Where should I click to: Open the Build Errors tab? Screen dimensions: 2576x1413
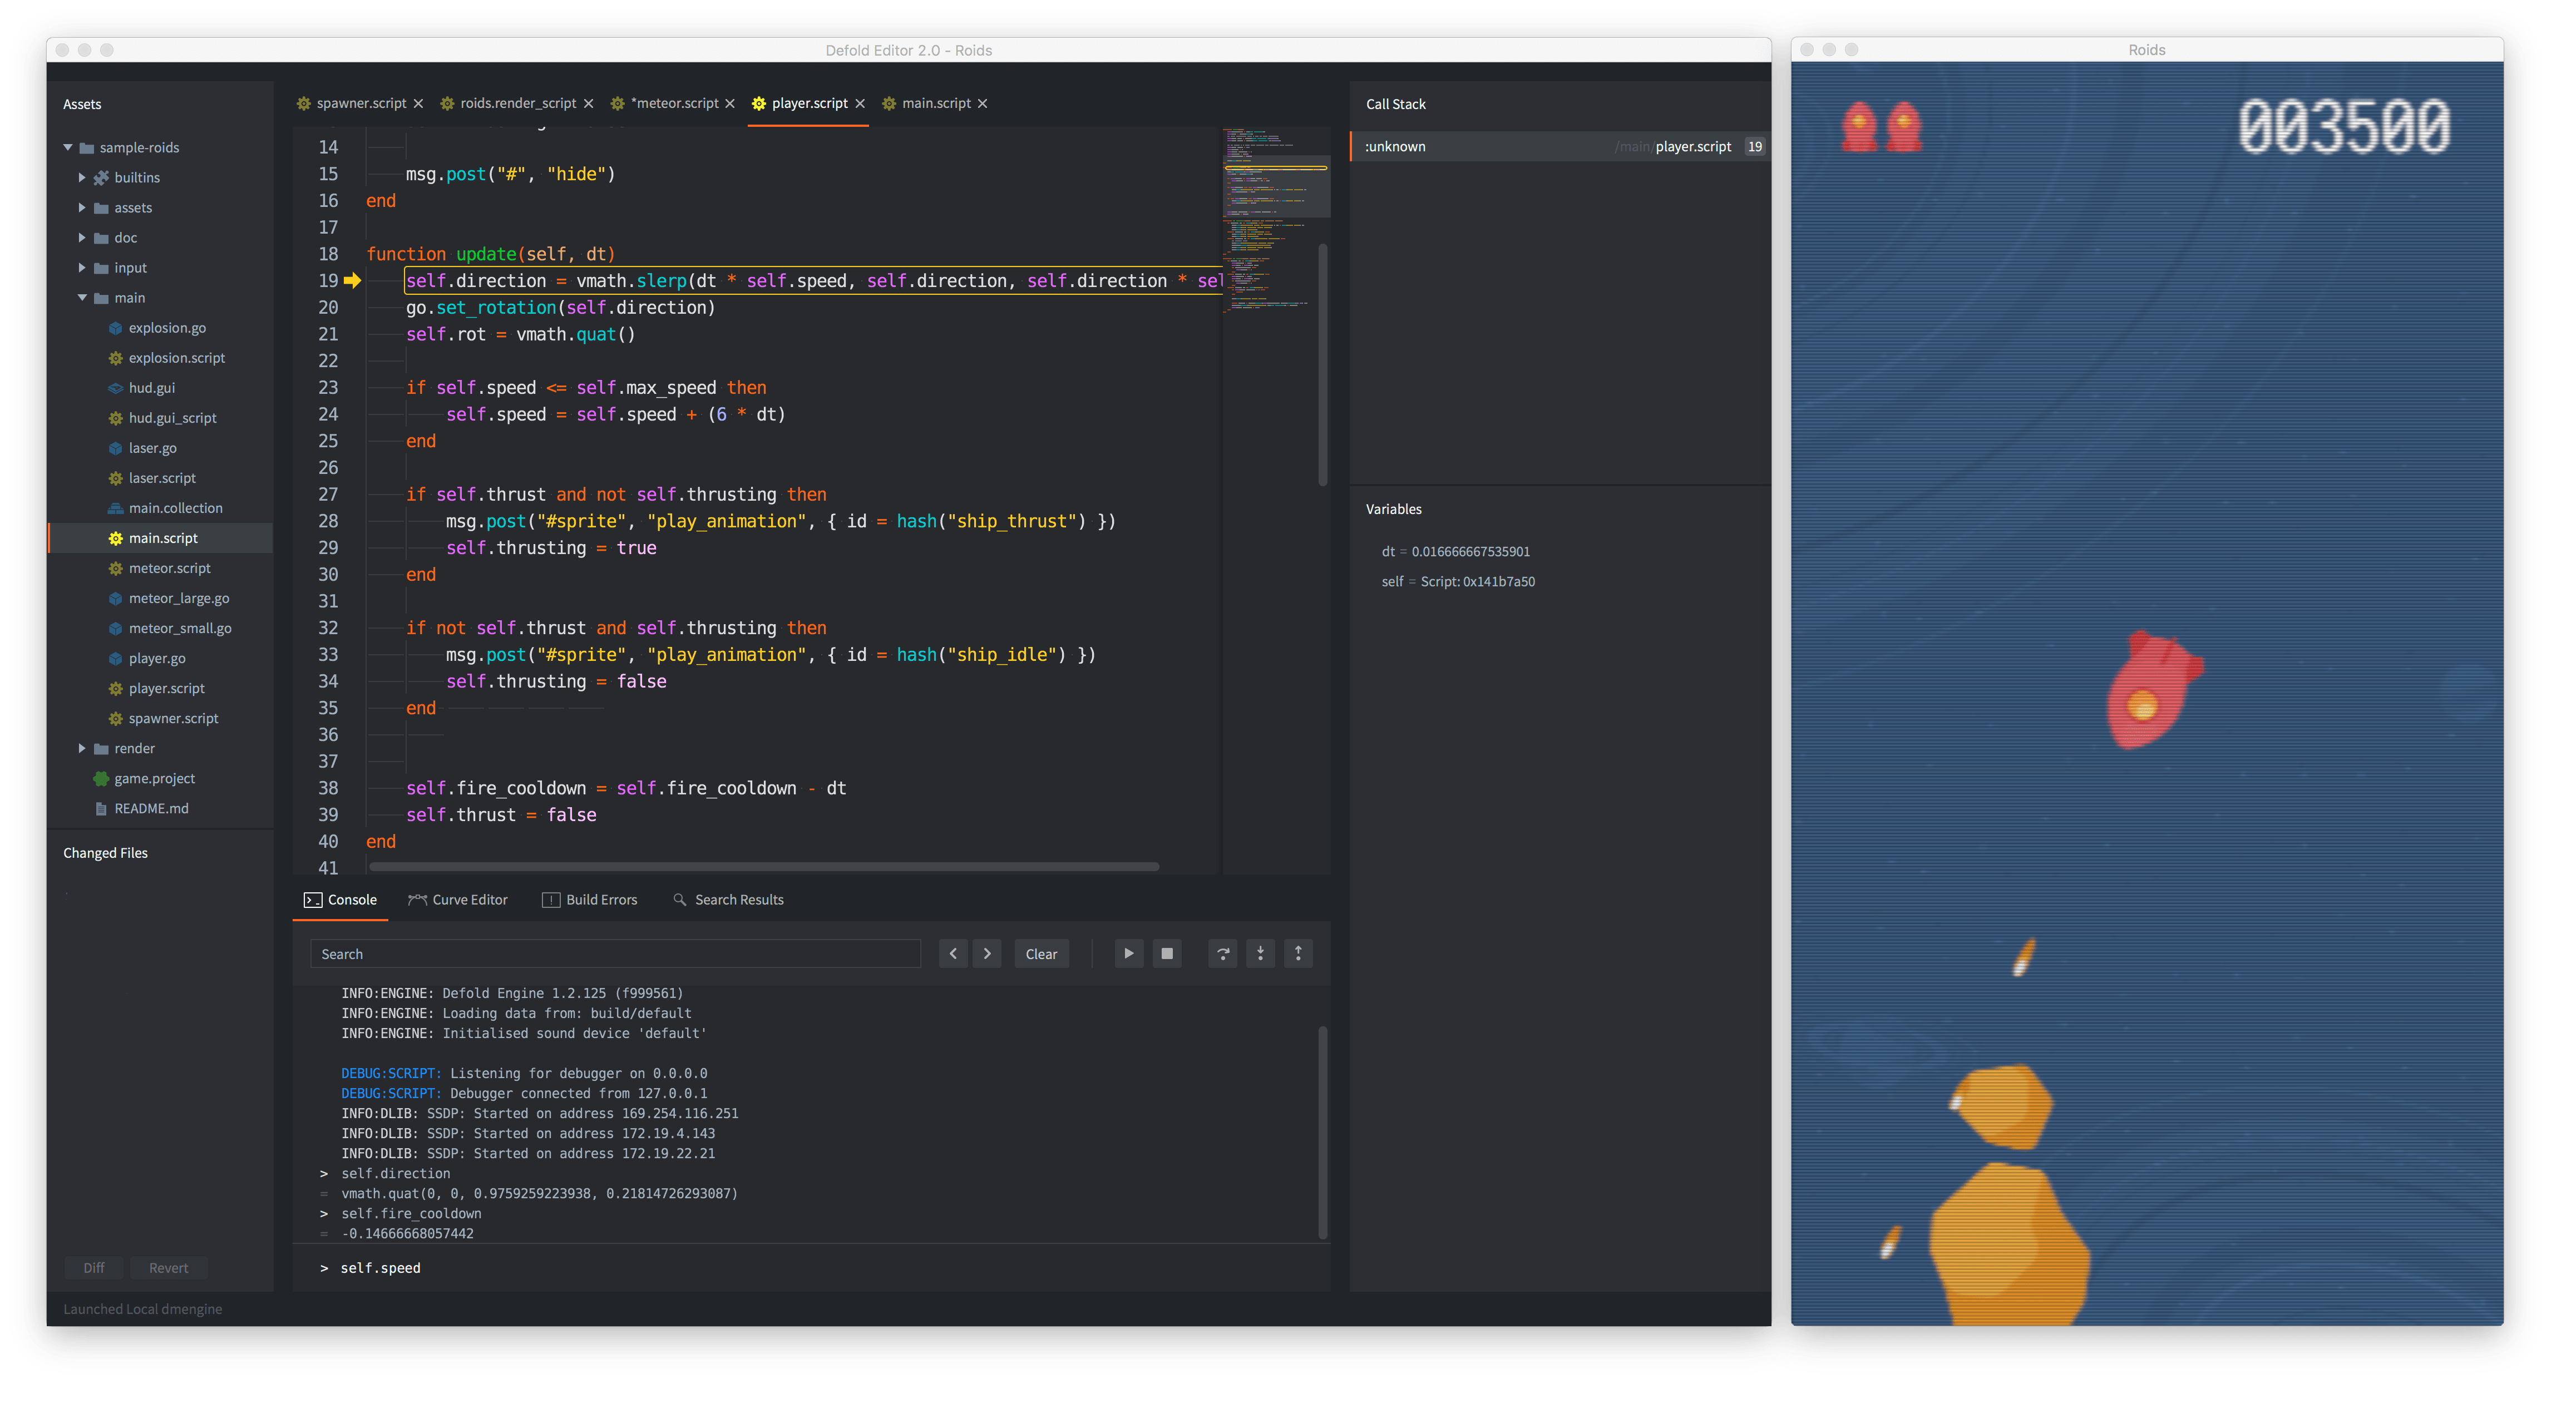click(x=590, y=900)
